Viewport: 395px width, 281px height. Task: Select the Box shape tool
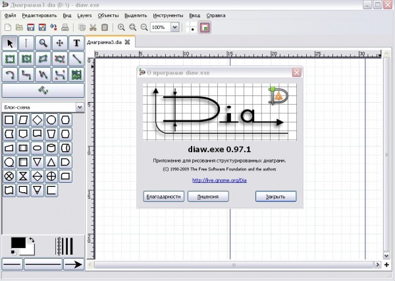[10, 59]
